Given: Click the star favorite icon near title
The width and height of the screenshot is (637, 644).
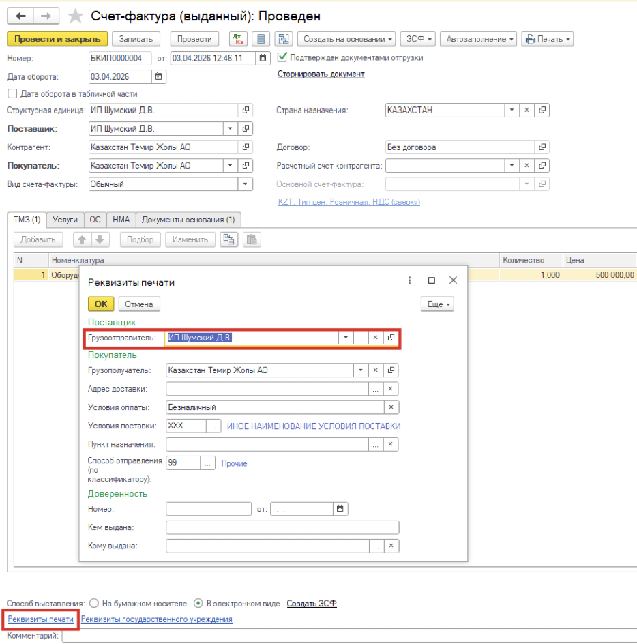Looking at the screenshot, I should point(76,16).
